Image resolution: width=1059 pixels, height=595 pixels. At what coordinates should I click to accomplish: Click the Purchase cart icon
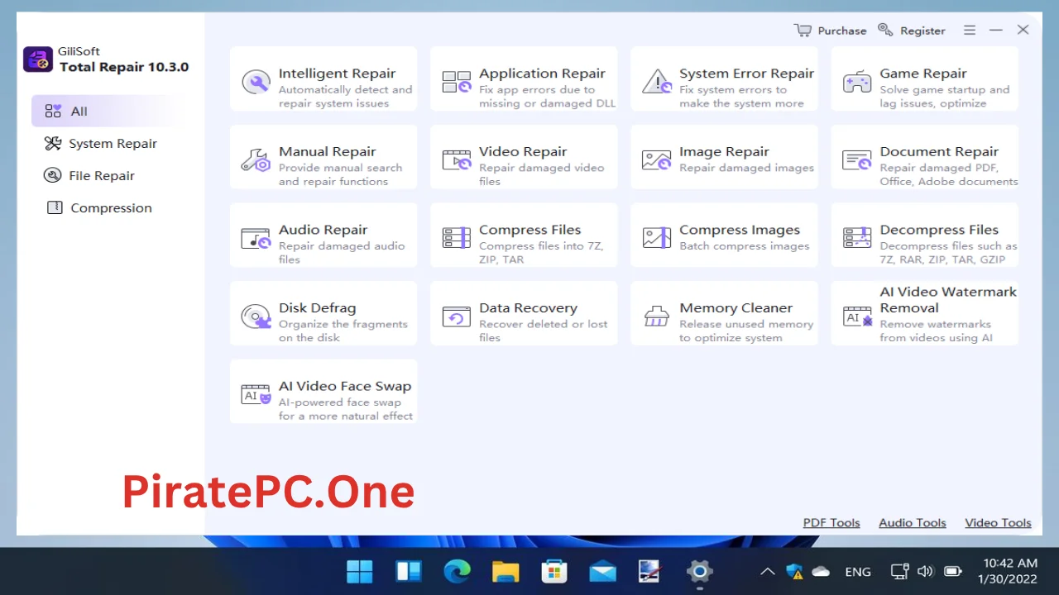pos(803,30)
